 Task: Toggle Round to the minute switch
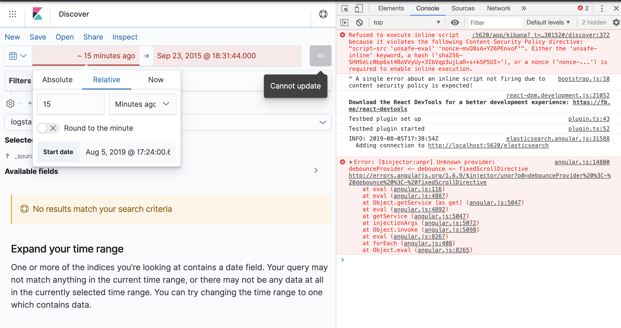pos(48,128)
